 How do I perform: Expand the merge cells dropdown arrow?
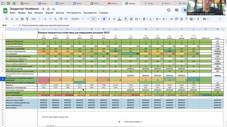click(140, 19)
